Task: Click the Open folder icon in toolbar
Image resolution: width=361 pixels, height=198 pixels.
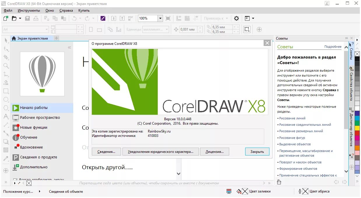Action: click(x=14, y=18)
